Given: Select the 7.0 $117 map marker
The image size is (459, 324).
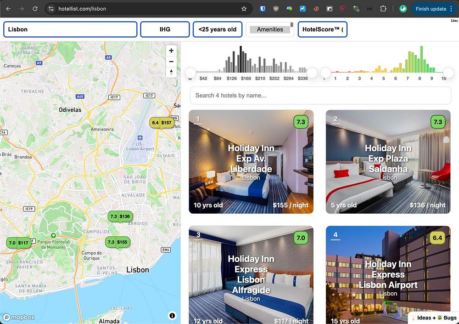Looking at the screenshot, I should click(19, 243).
